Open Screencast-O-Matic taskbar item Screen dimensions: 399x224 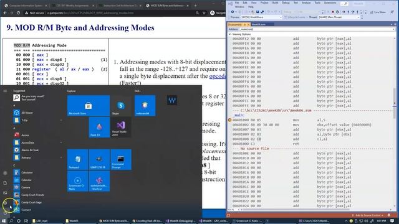[247, 221]
